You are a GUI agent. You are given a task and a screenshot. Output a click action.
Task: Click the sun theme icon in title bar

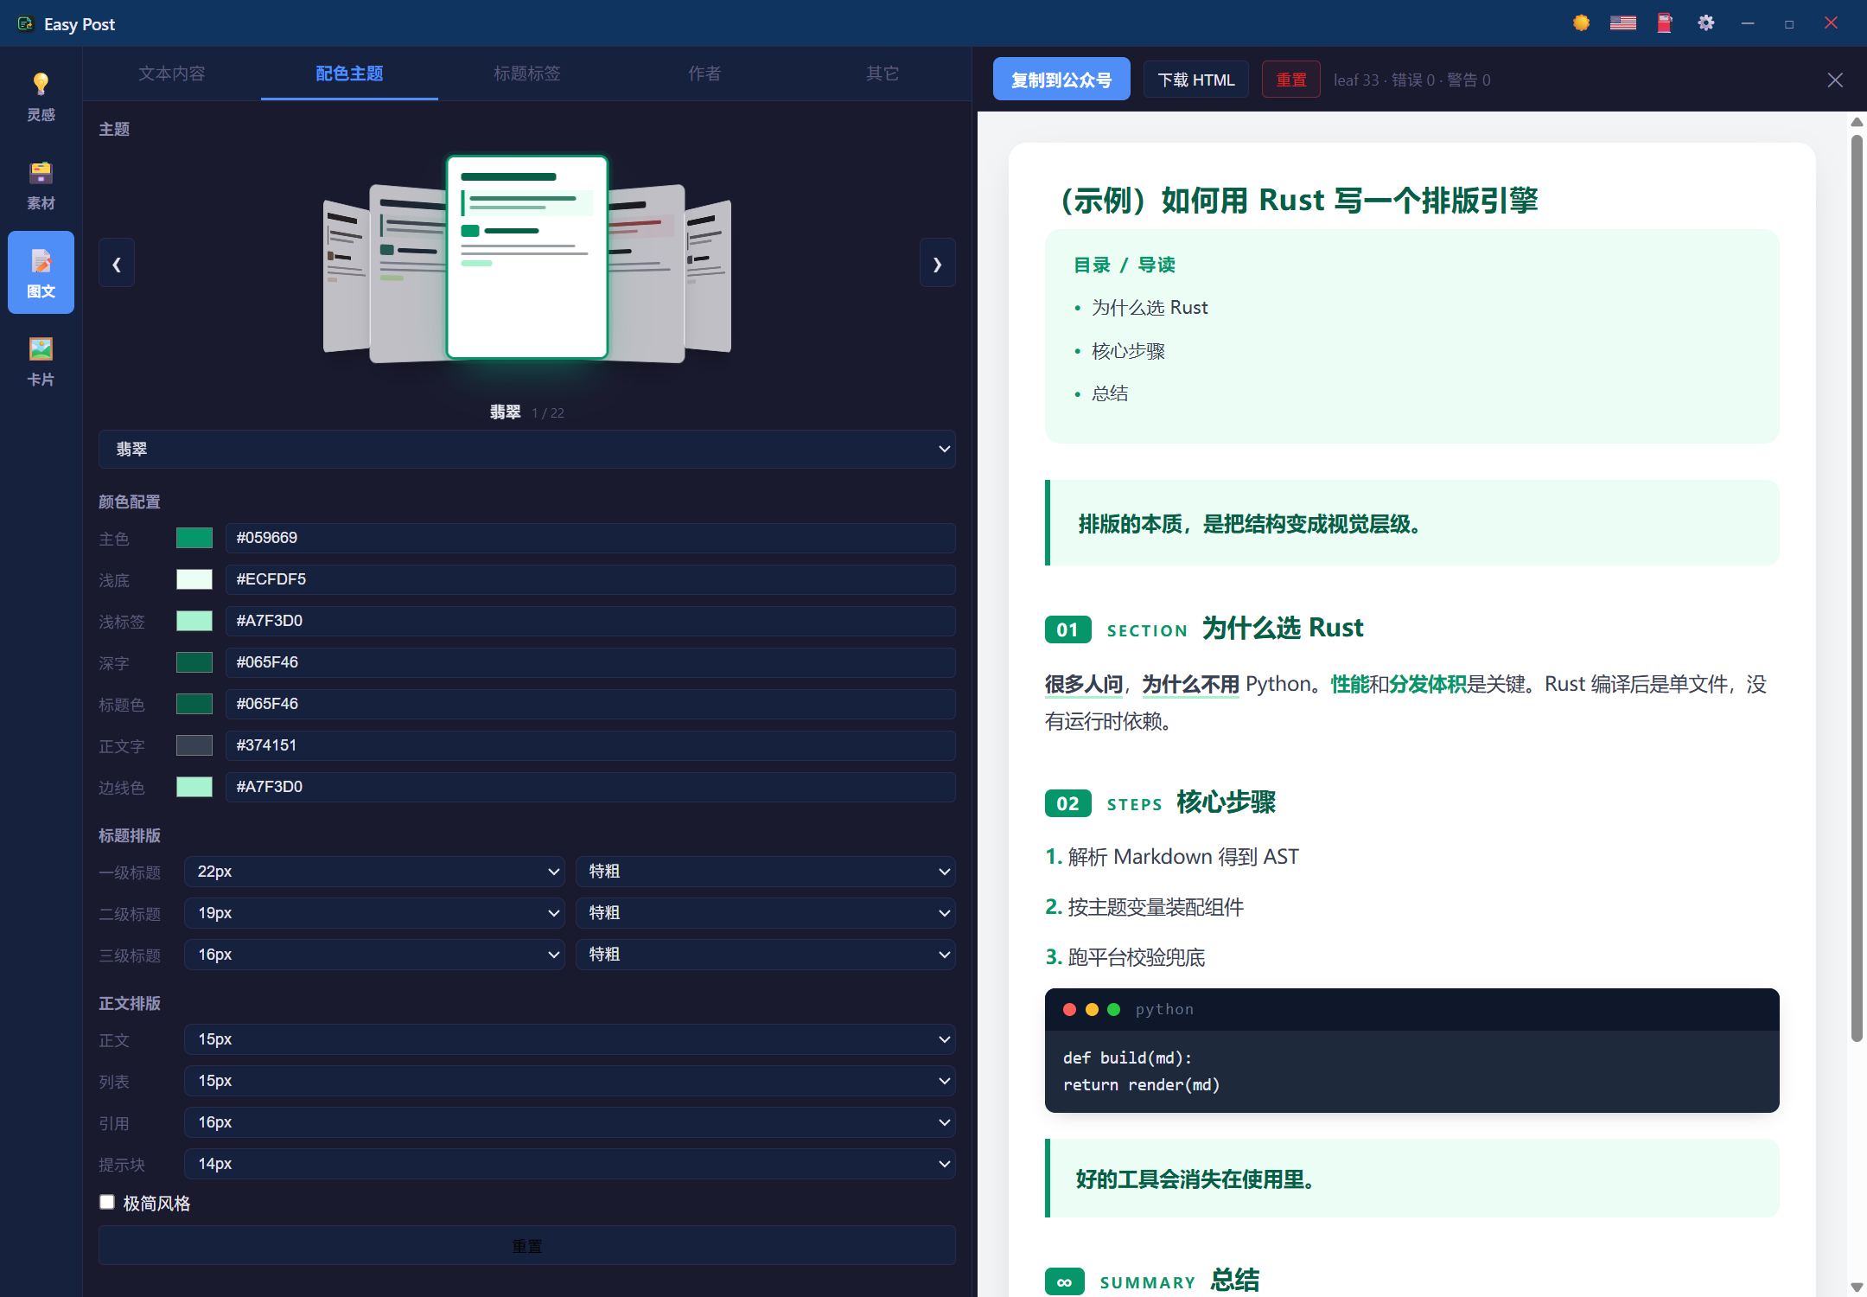pyautogui.click(x=1581, y=23)
